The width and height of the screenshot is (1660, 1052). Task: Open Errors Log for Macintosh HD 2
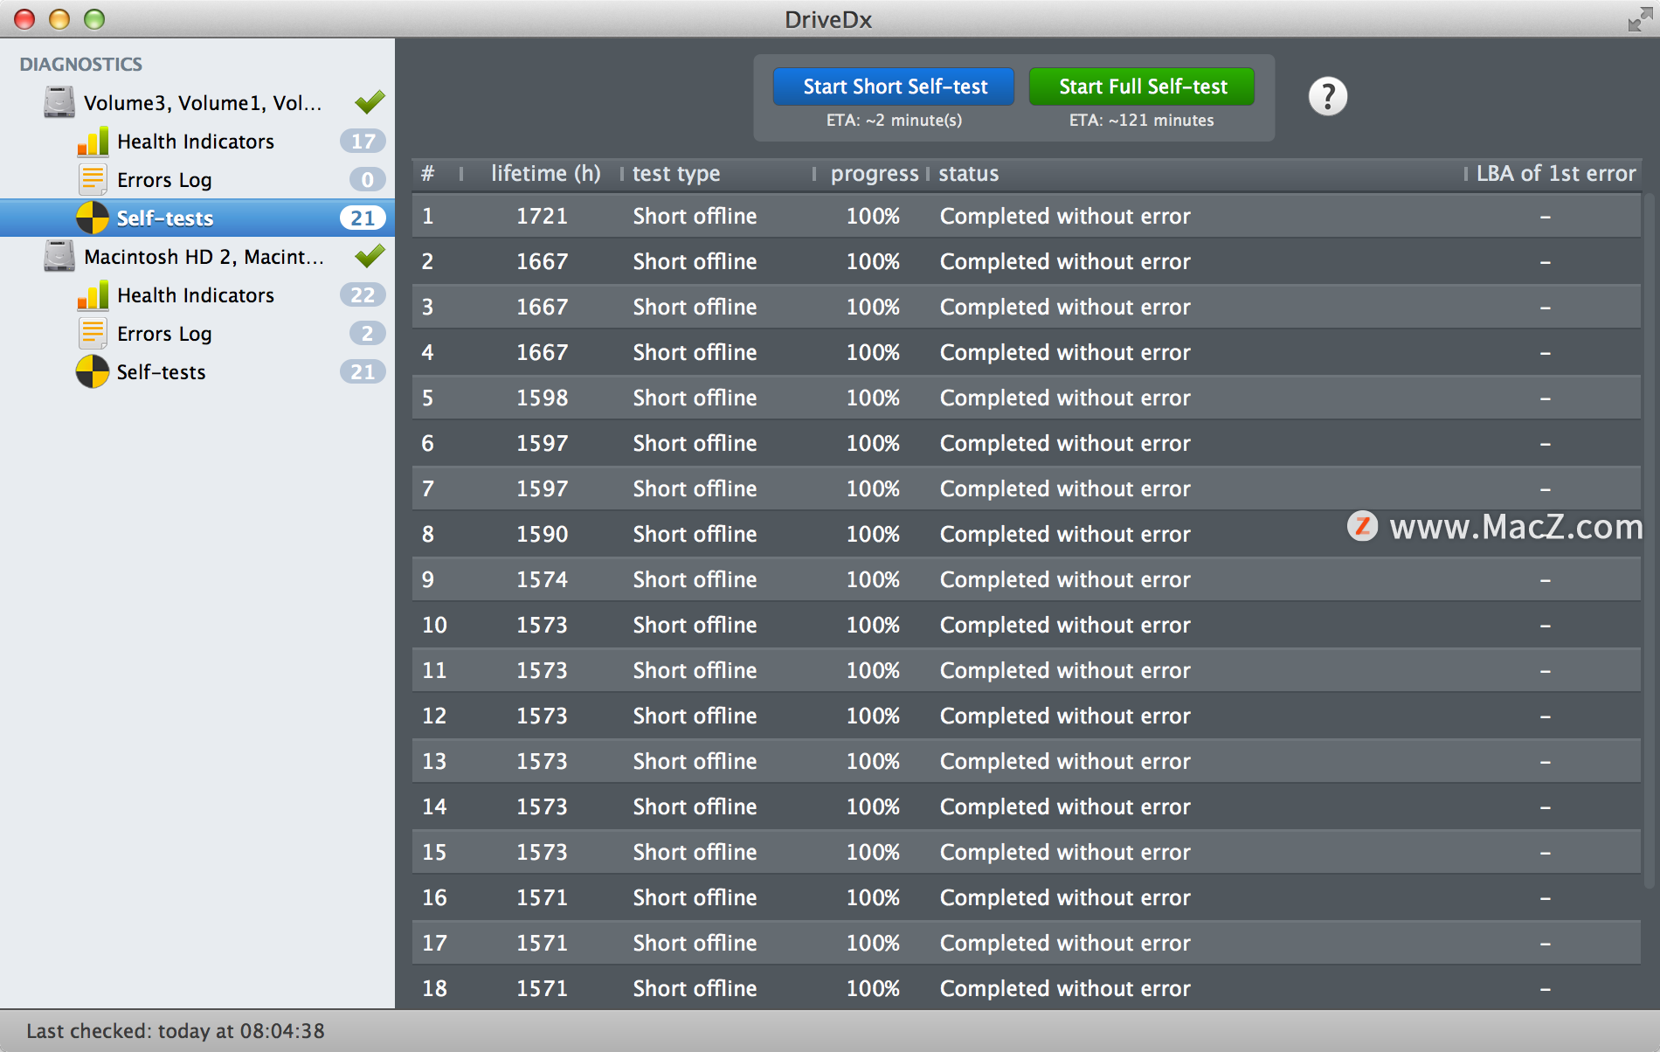point(197,333)
